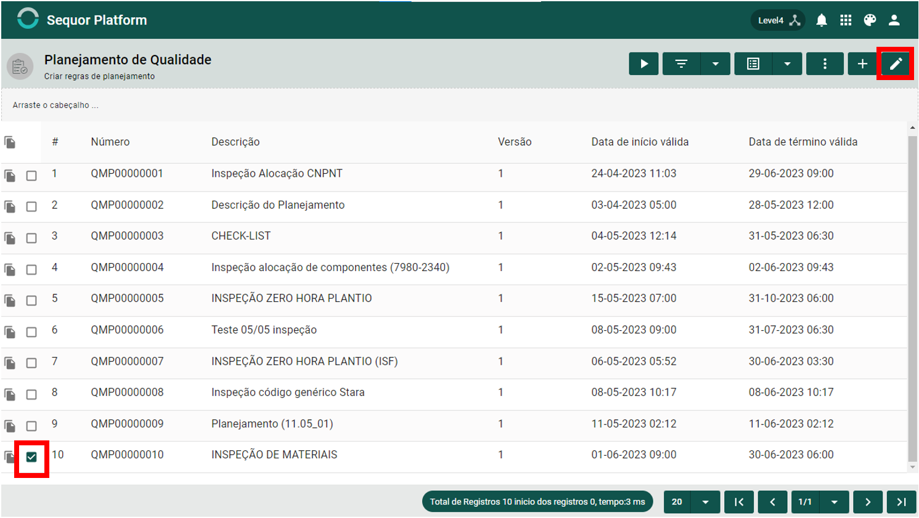
Task: Click the Arraste o cabeçalho grouping area
Action: [x=459, y=105]
